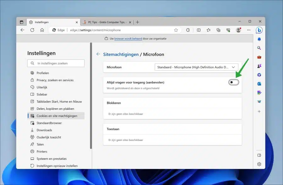Open the Bing Copilot sidebar button

point(259,30)
